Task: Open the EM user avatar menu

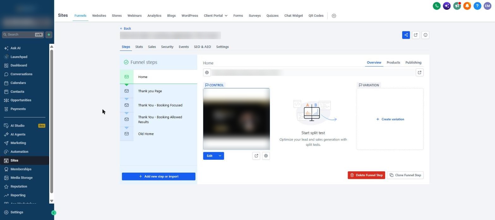Action: point(487,6)
